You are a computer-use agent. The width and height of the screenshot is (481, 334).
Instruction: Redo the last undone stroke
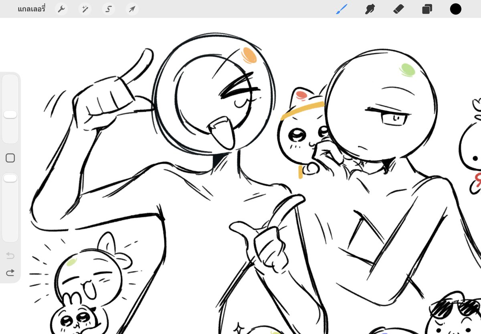click(10, 272)
